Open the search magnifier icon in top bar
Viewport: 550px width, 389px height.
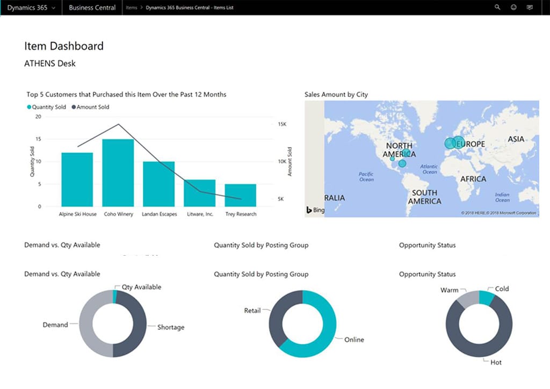497,7
